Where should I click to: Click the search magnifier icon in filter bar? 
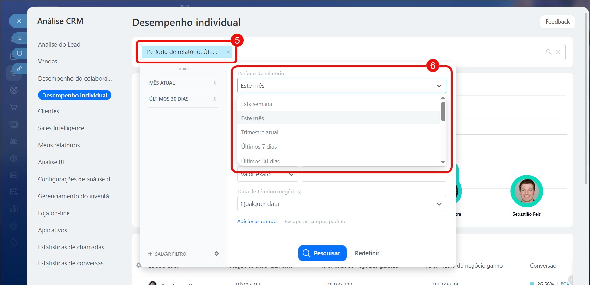(x=548, y=52)
